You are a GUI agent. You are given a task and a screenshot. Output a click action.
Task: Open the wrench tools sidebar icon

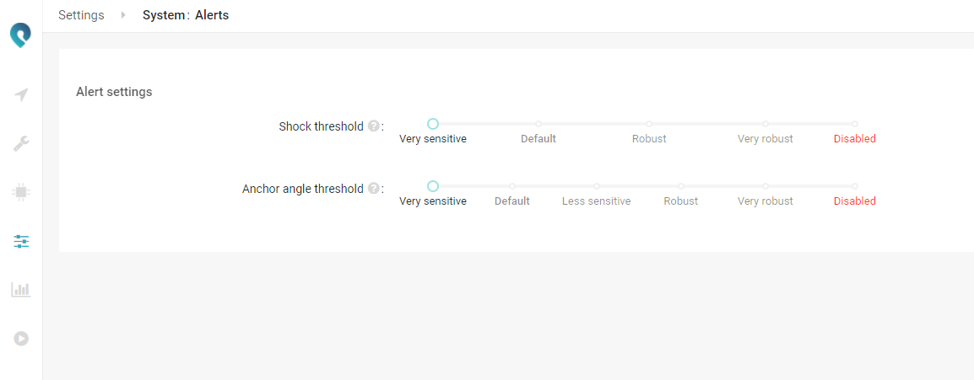[21, 143]
